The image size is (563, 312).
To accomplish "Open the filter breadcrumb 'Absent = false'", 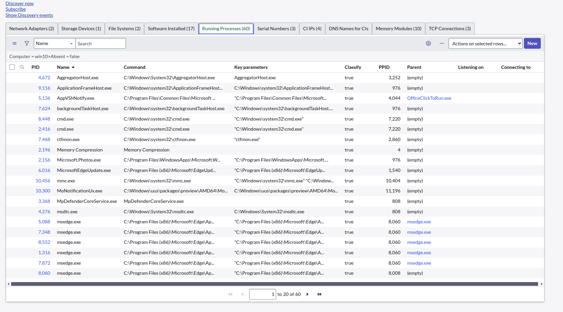I will click(65, 56).
